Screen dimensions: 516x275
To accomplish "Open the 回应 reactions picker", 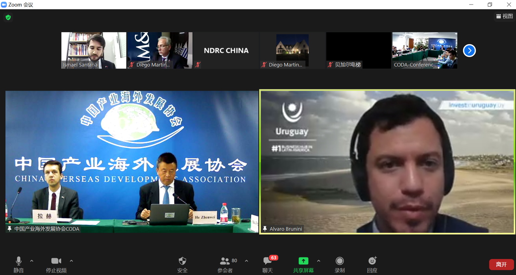I will pos(372,264).
